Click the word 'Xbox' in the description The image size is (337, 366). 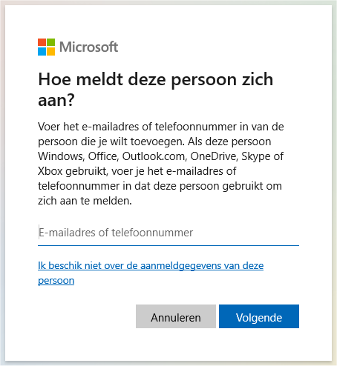tap(50, 171)
